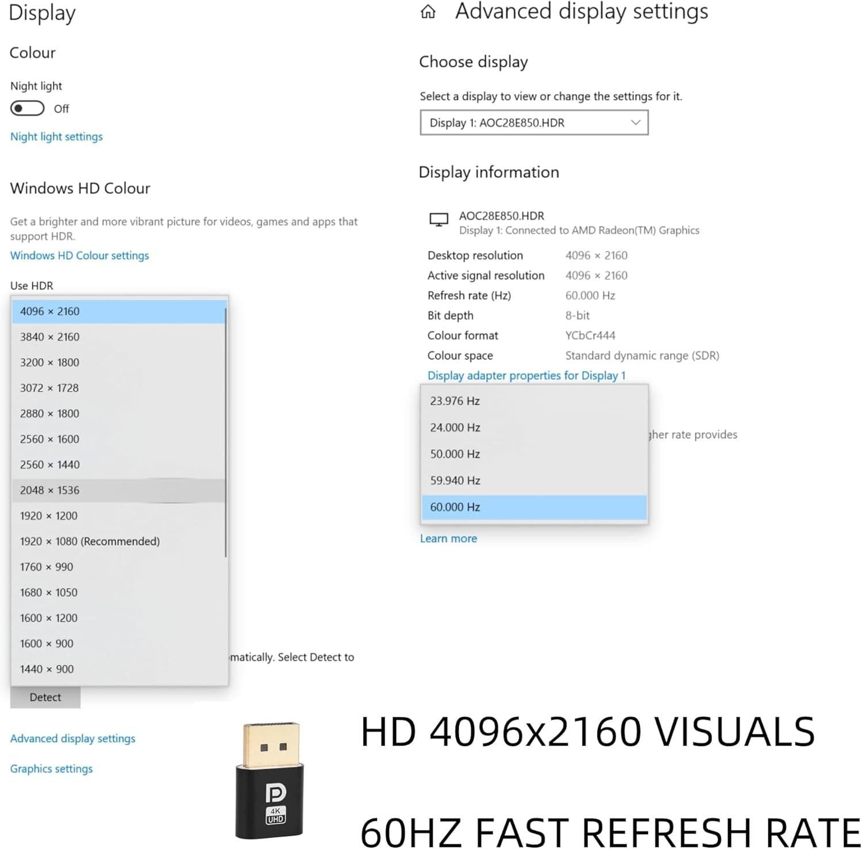Choose 23.976 Hz refresh rate option
The image size is (862, 849).
tap(455, 401)
